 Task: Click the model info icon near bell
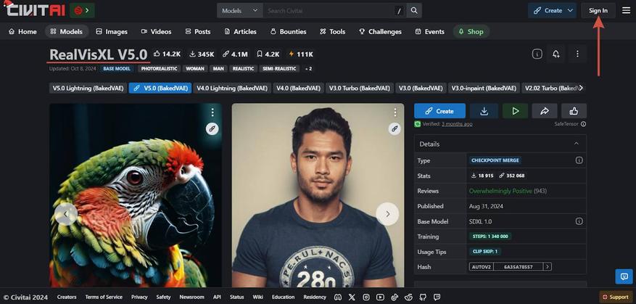tap(537, 54)
